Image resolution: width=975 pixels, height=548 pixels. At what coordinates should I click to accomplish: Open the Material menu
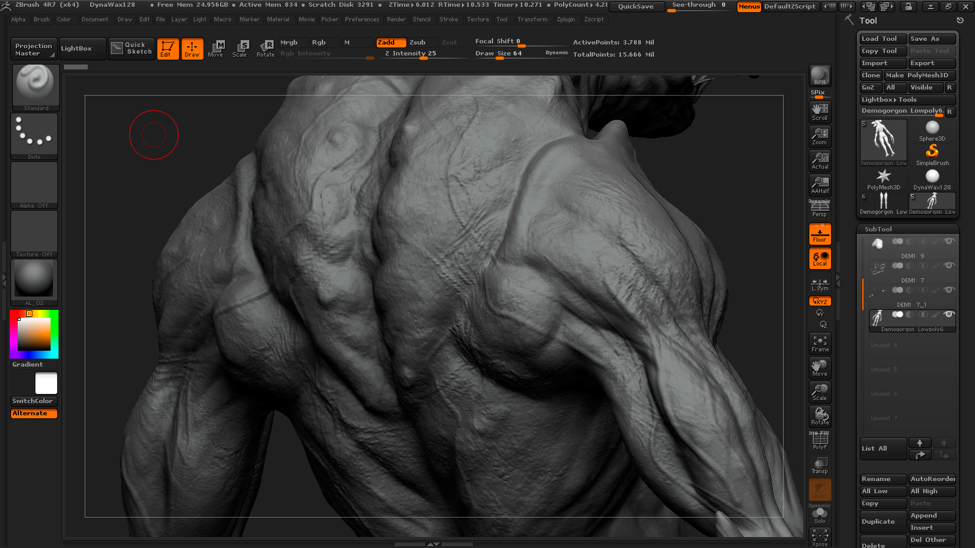pos(278,19)
